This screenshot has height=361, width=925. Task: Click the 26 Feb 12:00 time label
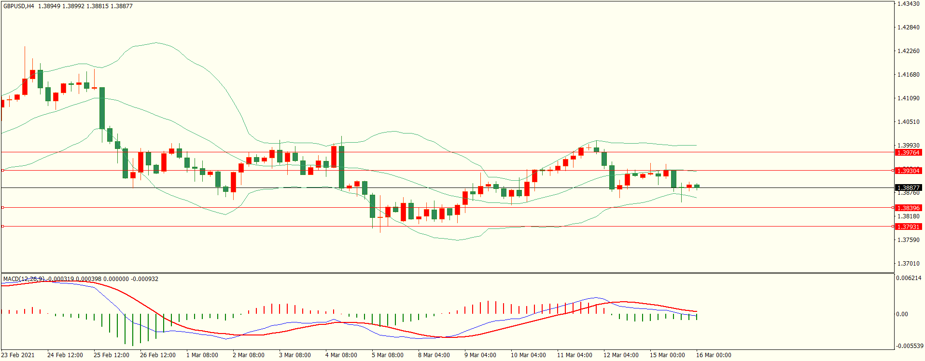tap(158, 355)
